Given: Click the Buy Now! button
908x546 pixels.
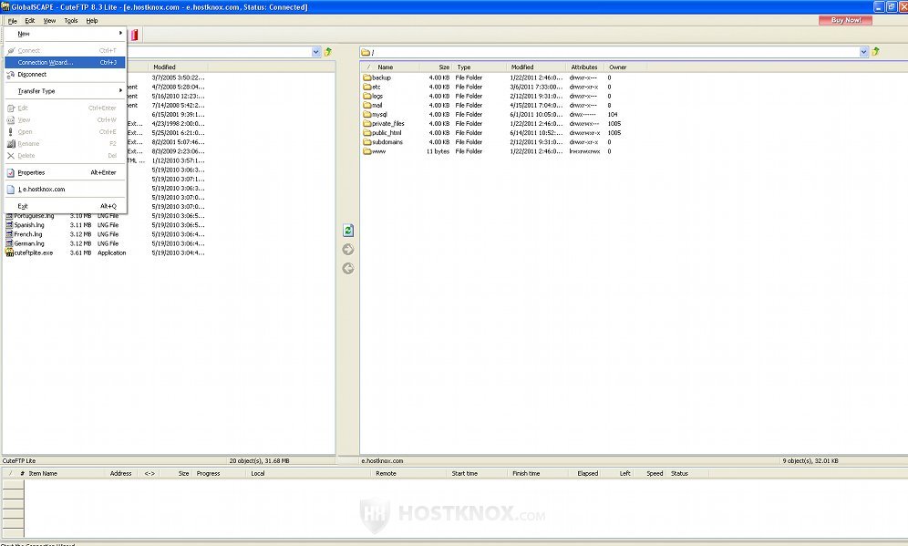Looking at the screenshot, I should 845,20.
